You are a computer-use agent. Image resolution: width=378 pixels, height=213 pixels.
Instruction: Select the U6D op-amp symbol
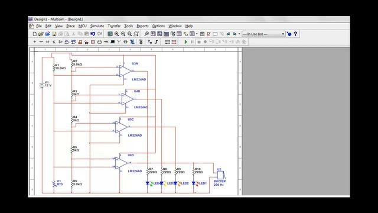click(121, 163)
